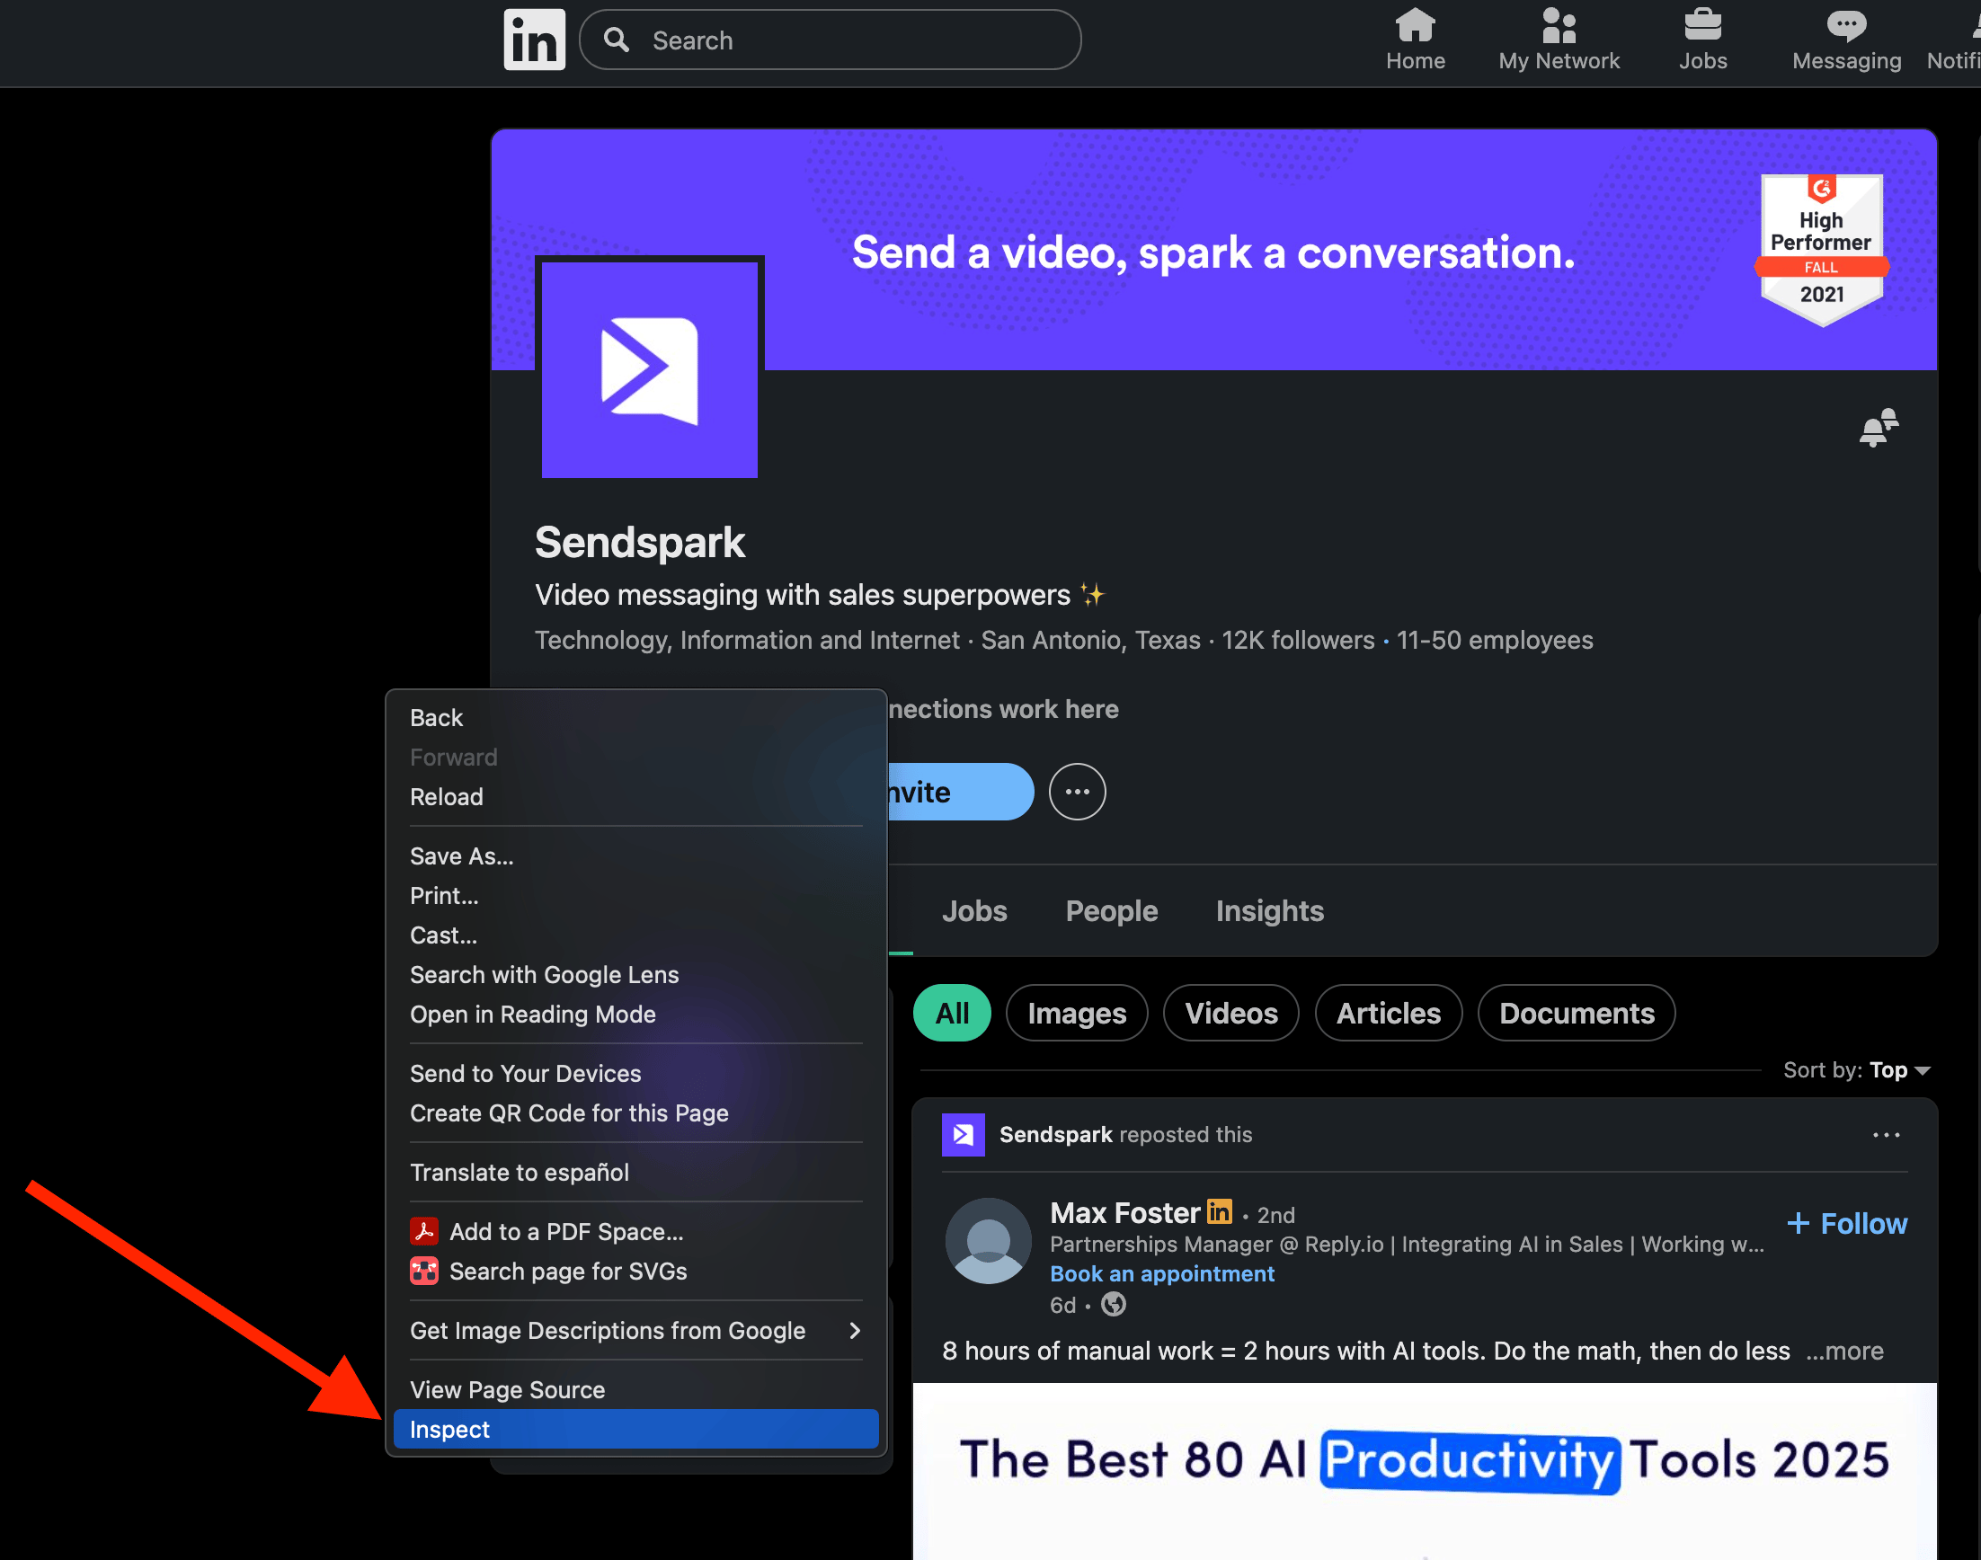1981x1560 pixels.
Task: Switch to the Jobs tab
Action: [x=973, y=910]
